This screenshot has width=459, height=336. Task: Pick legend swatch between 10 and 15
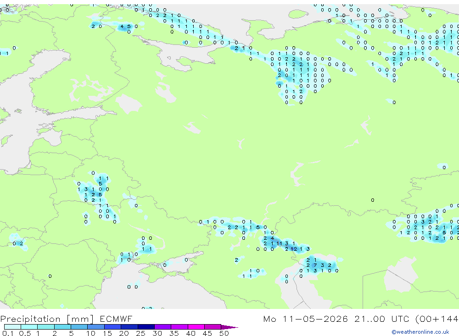(96, 327)
